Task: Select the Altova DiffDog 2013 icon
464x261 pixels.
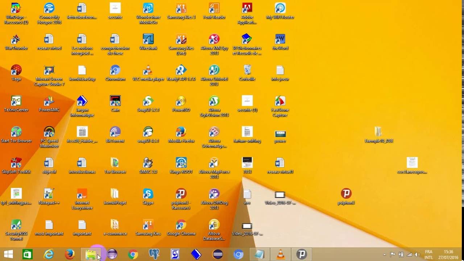Action: pyautogui.click(x=214, y=199)
